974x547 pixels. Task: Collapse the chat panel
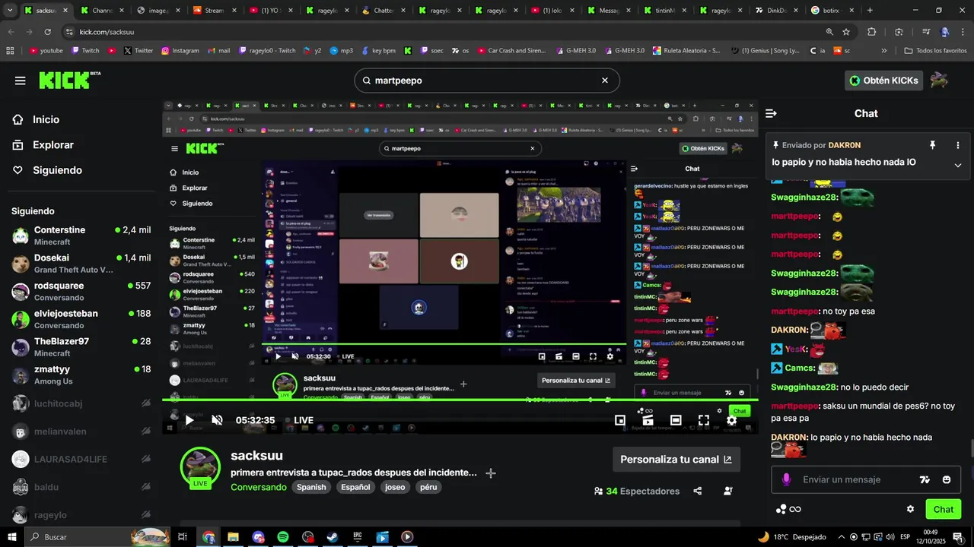pyautogui.click(x=771, y=114)
